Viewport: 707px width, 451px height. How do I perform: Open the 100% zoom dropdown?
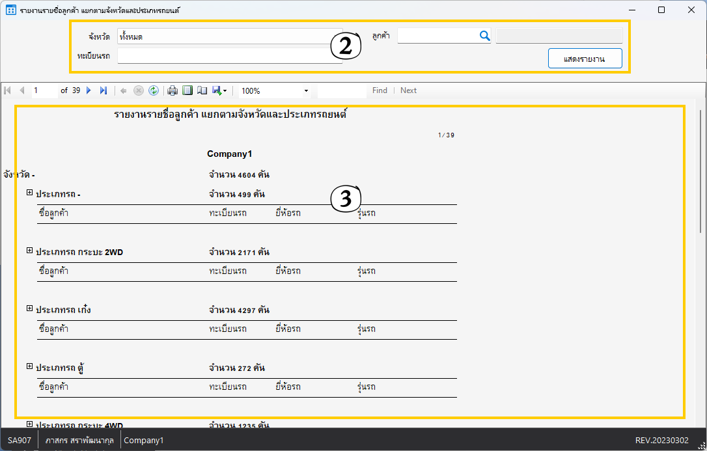click(x=306, y=91)
